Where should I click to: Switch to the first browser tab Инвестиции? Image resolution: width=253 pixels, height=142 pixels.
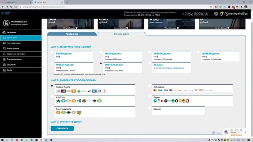click(16, 2)
